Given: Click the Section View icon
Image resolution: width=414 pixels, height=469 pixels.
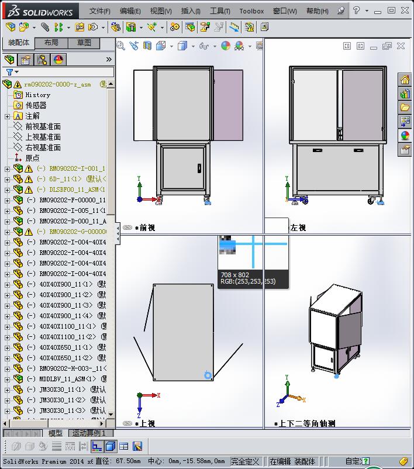Looking at the screenshot, I should pyautogui.click(x=147, y=46).
